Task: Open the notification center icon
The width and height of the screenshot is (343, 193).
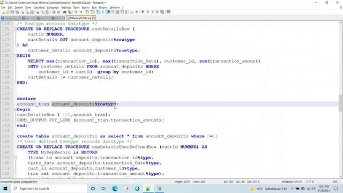Action: point(336,188)
